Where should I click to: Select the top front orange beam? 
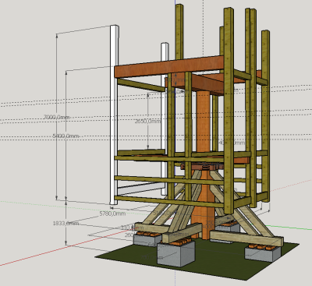coord(169,66)
